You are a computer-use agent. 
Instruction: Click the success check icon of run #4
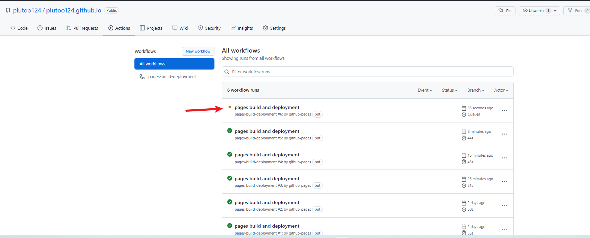pyautogui.click(x=230, y=154)
